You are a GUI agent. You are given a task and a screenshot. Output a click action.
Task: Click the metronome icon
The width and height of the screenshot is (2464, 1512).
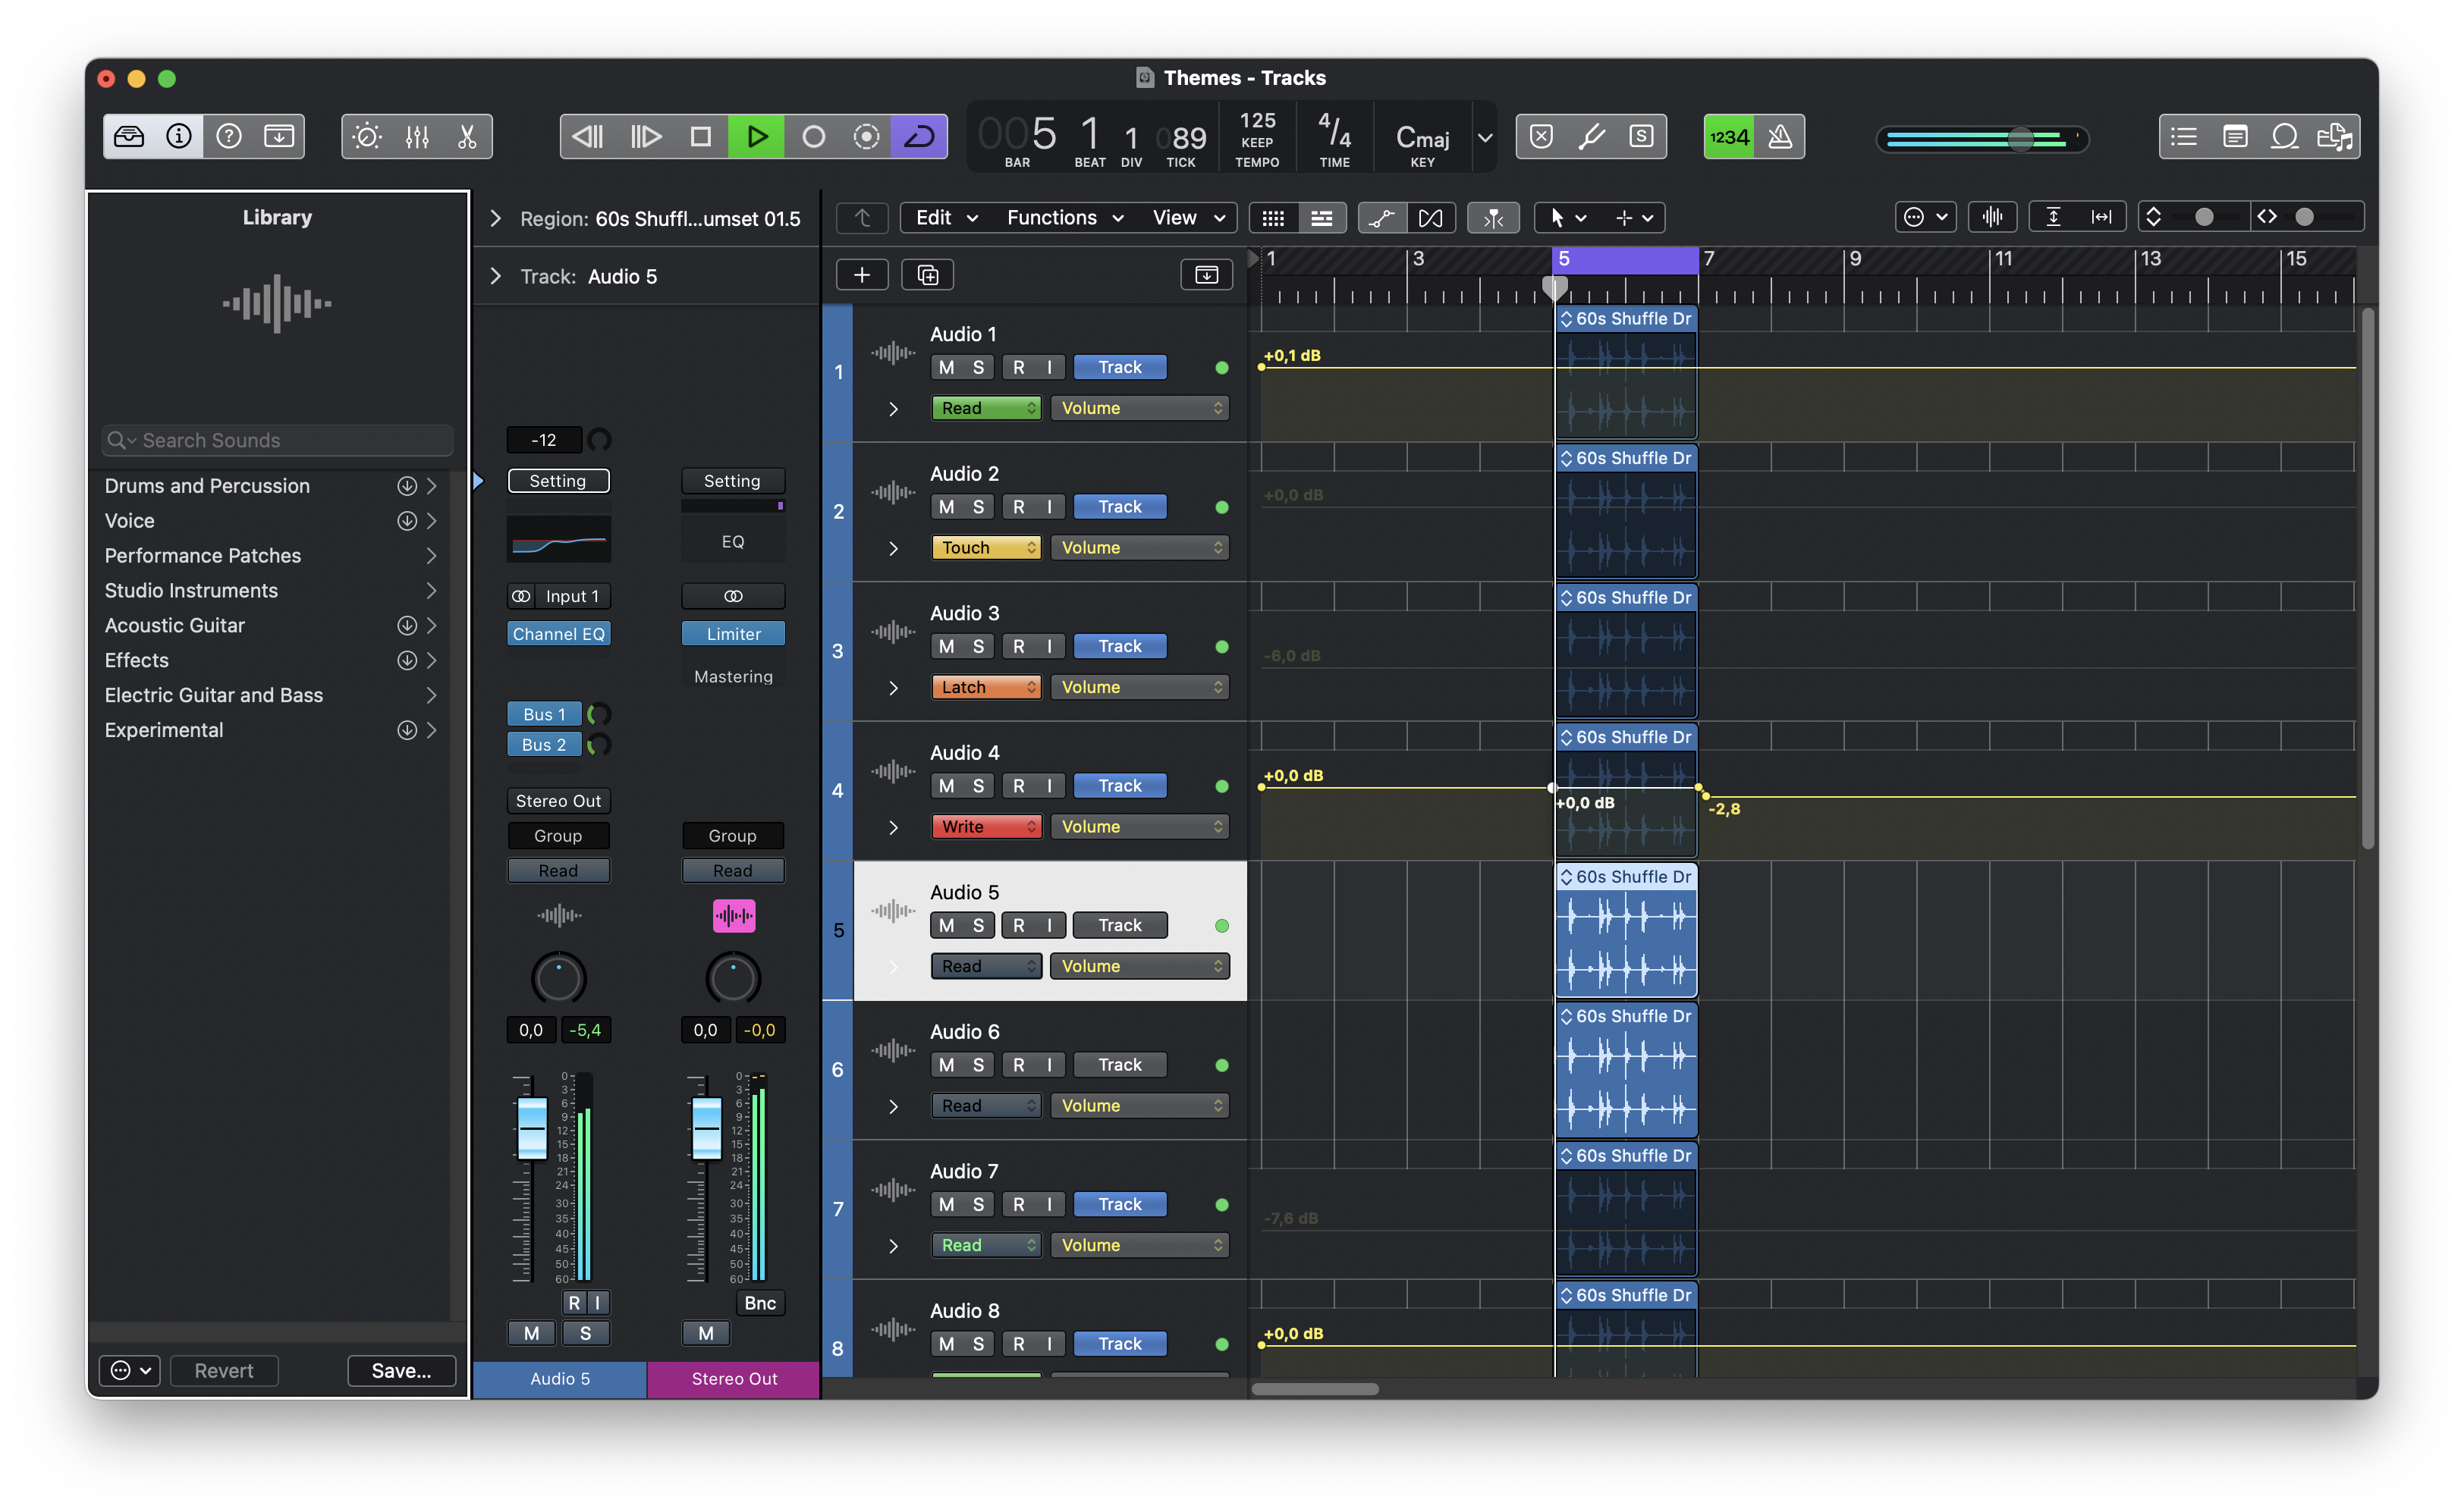coord(1780,137)
